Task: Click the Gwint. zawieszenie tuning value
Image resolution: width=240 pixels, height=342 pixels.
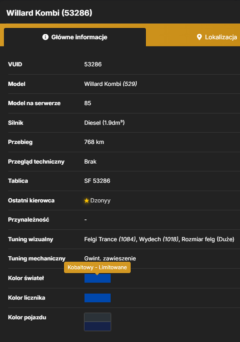Action: (110, 259)
